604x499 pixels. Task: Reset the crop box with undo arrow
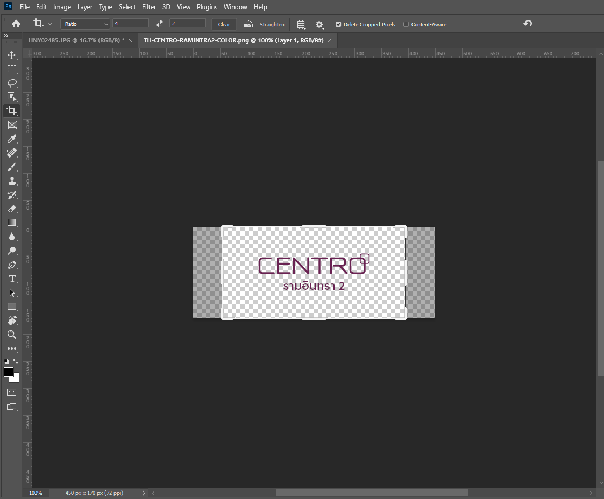point(528,24)
